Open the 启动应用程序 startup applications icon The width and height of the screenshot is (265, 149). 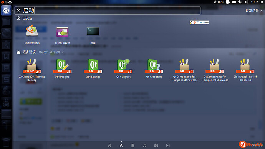pos(62,35)
